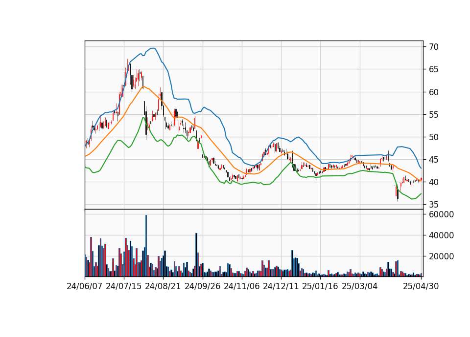Click the 40 price axis label
Image resolution: width=470 pixels, height=337 pixels.
tap(433, 182)
